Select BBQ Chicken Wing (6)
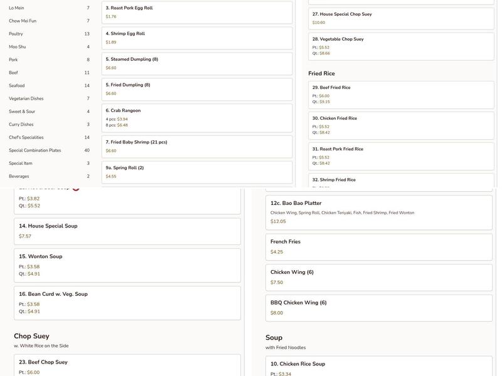This screenshot has width=502, height=376. coord(378,307)
